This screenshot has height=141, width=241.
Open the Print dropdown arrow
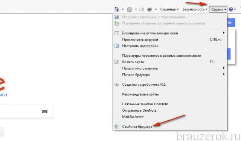[x=156, y=9]
